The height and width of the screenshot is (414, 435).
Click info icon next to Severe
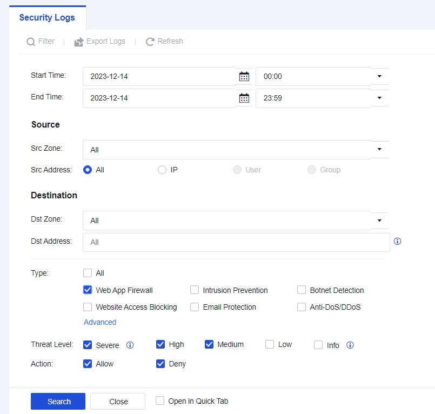coord(130,345)
